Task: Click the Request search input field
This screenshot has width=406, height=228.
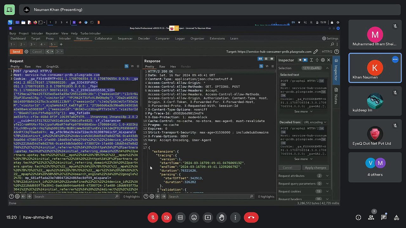Action: [x=76, y=196]
